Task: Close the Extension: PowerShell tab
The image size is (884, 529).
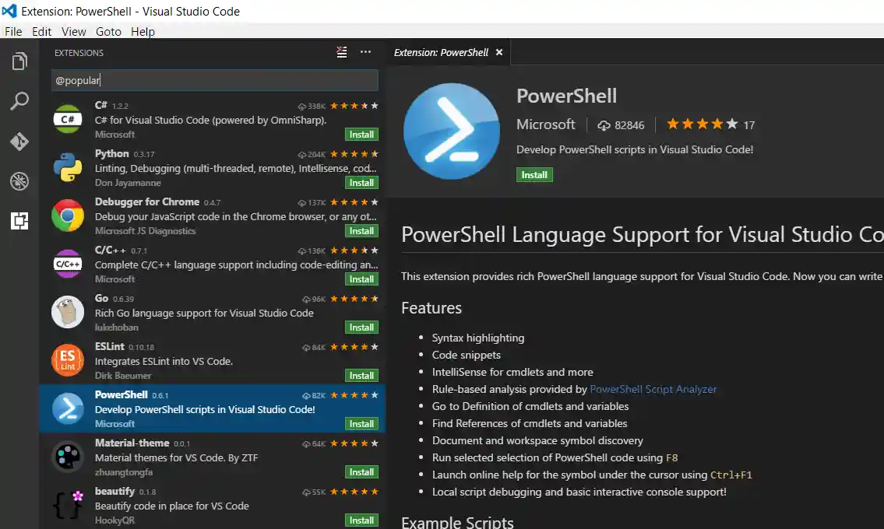Action: [x=499, y=52]
